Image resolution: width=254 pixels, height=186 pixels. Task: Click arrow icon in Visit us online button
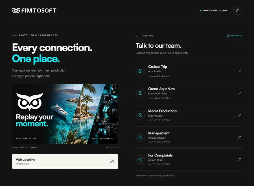[112, 161]
